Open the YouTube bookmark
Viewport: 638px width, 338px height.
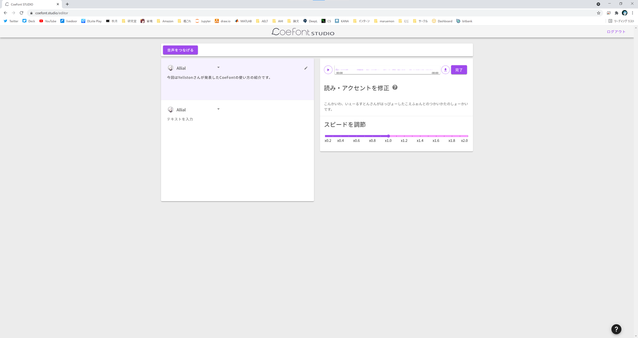click(x=48, y=21)
